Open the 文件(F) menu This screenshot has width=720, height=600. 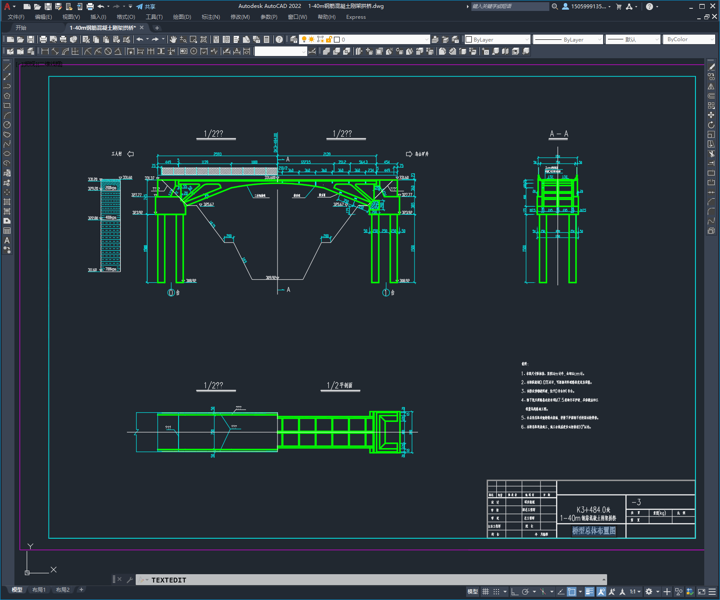[16, 17]
